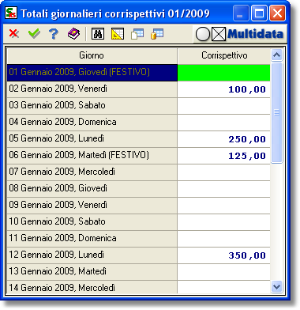Image resolution: width=300 pixels, height=310 pixels.
Task: Select row 11 Gennaio 2009, Domenica
Action: pyautogui.click(x=92, y=239)
